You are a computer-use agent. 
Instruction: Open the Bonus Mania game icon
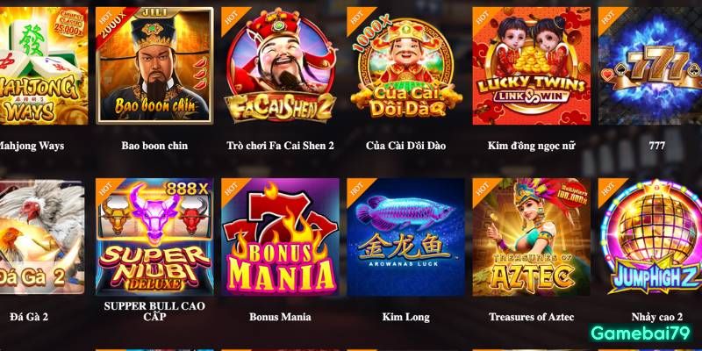[x=280, y=237]
